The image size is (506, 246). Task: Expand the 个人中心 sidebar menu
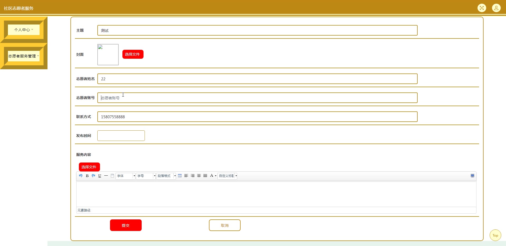[24, 30]
